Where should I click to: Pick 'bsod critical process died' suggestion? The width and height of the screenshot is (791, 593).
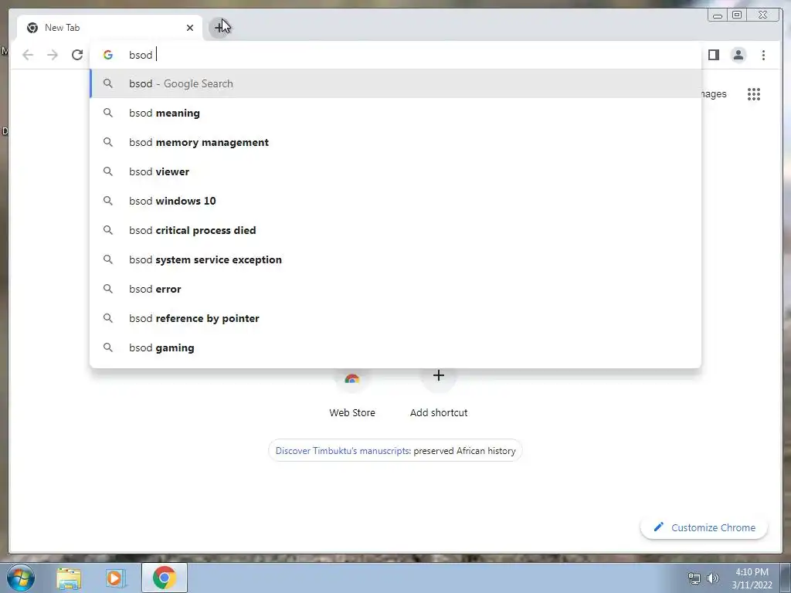tap(395, 230)
